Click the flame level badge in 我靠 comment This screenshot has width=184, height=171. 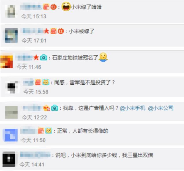(x=47, y=108)
